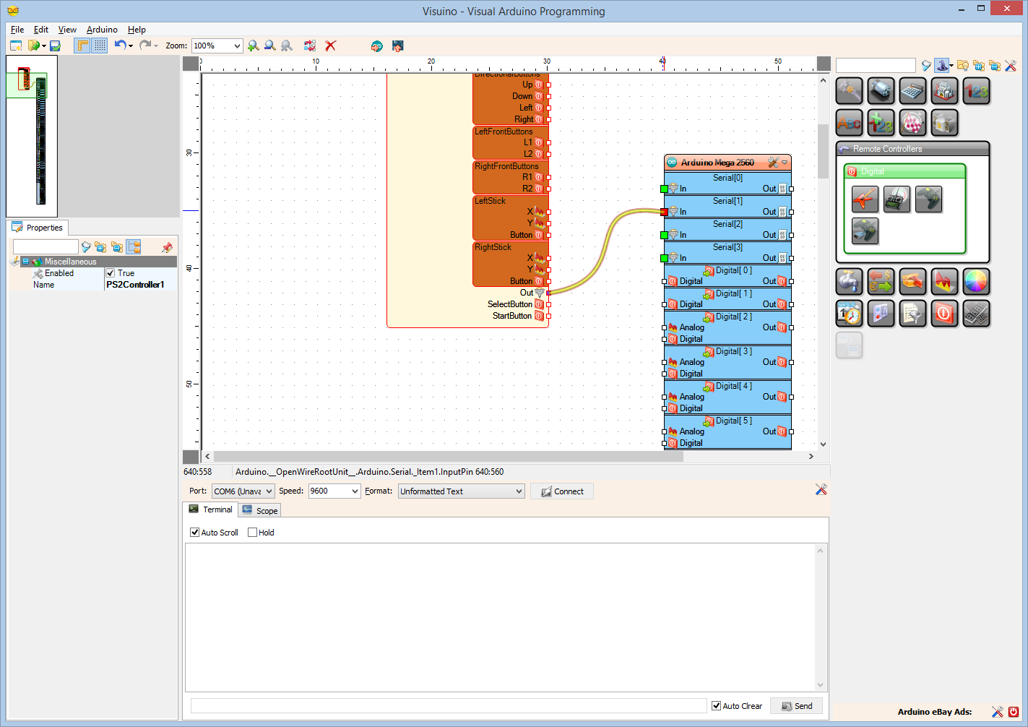The image size is (1028, 727).
Task: Select the color wheel component icon
Action: click(977, 282)
